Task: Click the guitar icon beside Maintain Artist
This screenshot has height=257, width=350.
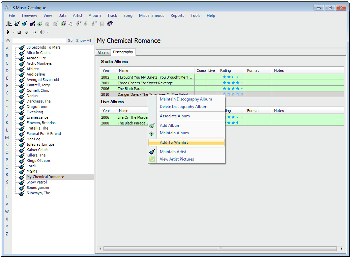Action: (x=152, y=152)
